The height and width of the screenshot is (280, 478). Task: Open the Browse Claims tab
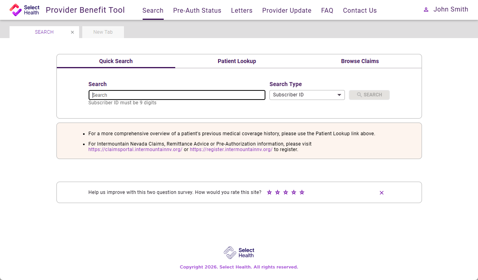360,61
